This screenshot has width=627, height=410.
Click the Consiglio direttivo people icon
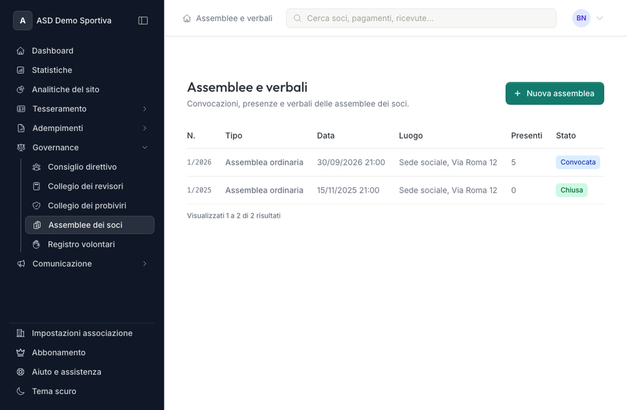36,167
